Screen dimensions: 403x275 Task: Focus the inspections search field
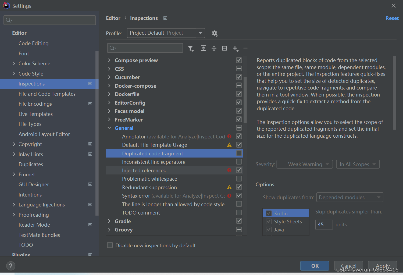(x=145, y=48)
